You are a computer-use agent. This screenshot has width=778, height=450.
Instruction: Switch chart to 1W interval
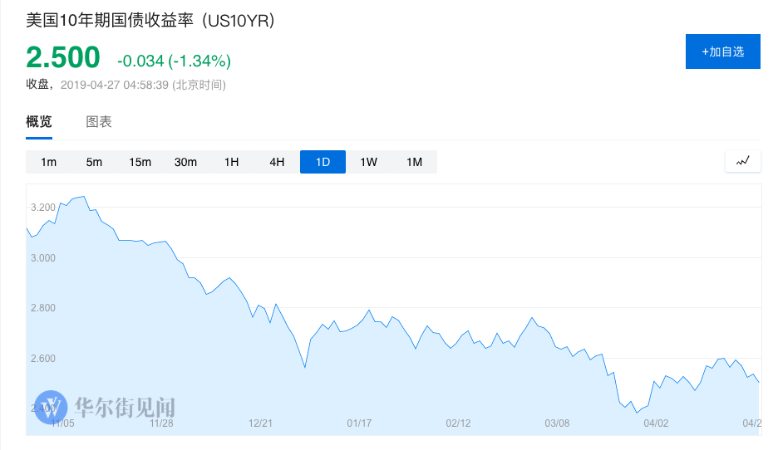pyautogui.click(x=368, y=162)
